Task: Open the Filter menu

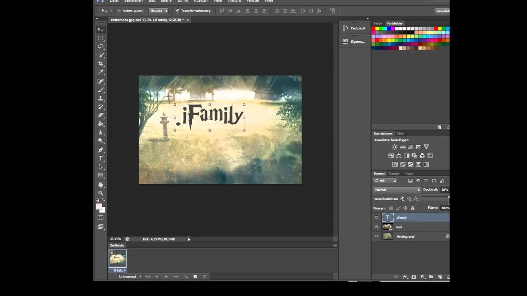Action: pyautogui.click(x=218, y=1)
